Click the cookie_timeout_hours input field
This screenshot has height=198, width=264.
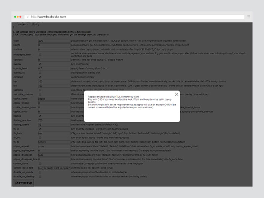click(54, 107)
